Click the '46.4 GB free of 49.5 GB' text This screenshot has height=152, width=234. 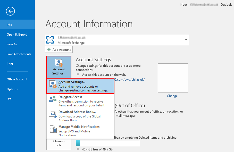click(x=97, y=149)
